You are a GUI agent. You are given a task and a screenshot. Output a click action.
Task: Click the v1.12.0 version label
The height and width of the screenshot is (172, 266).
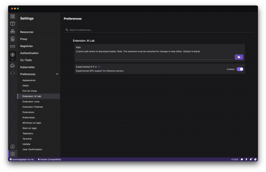(235, 160)
